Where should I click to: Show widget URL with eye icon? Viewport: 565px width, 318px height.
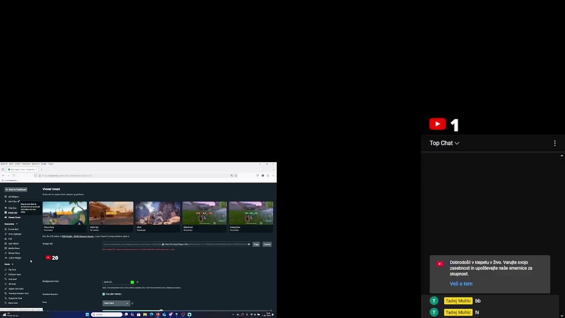point(249,244)
